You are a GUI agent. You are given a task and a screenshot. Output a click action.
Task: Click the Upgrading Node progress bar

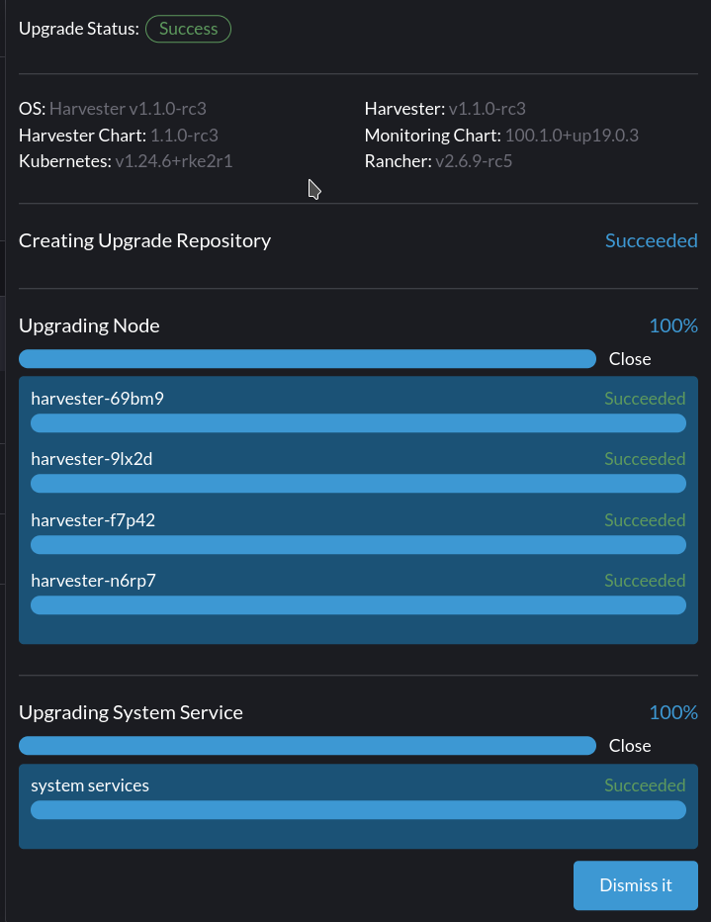click(x=307, y=359)
